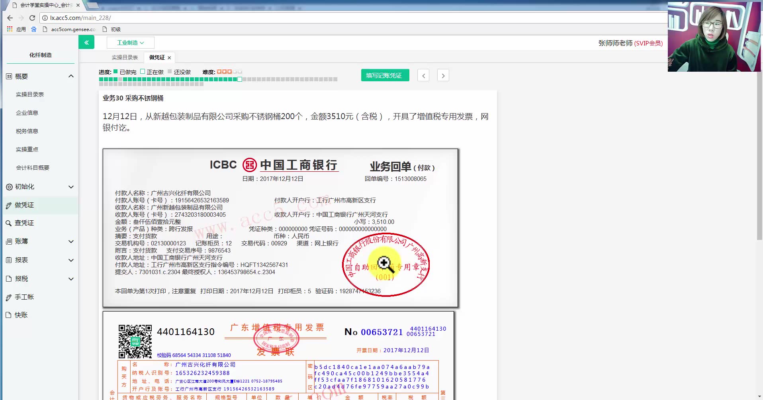Click the 概要 grid icon
763x400 pixels.
pyautogui.click(x=9, y=76)
